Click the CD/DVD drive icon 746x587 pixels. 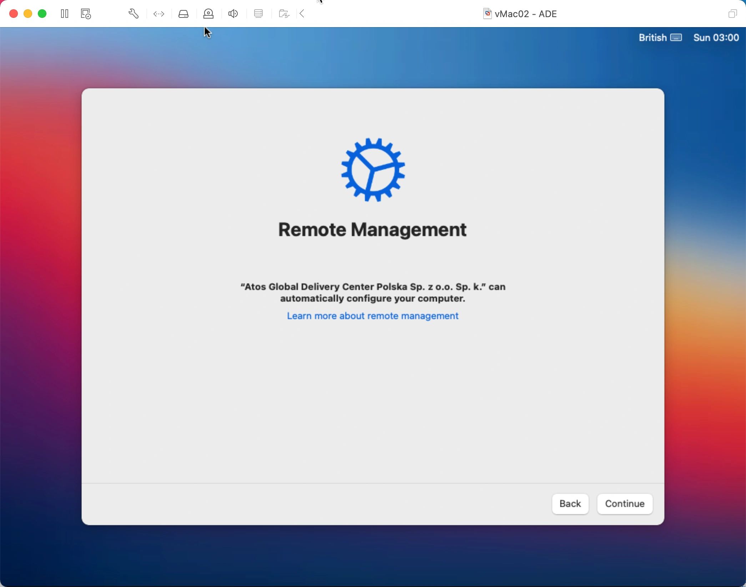click(x=208, y=14)
